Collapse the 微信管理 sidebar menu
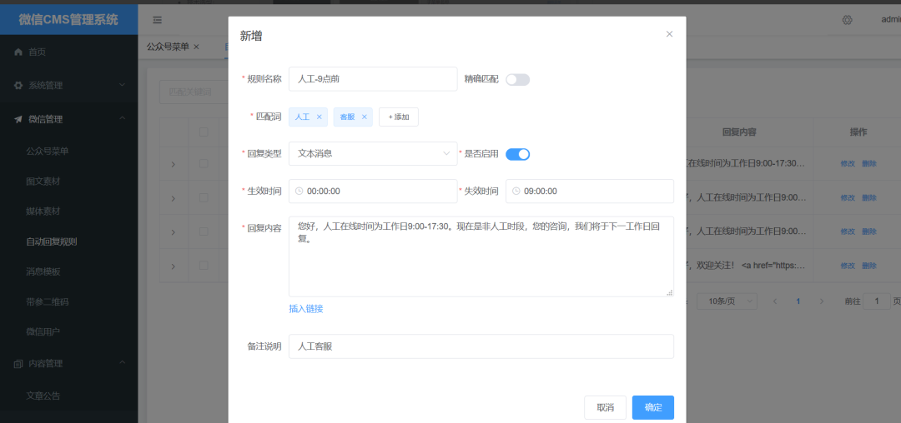 [x=69, y=119]
